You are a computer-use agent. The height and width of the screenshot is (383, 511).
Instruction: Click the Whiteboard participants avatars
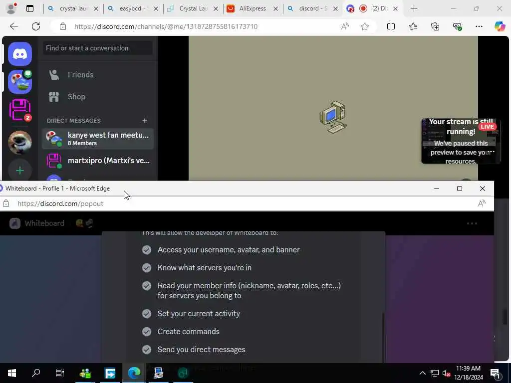pyautogui.click(x=84, y=223)
